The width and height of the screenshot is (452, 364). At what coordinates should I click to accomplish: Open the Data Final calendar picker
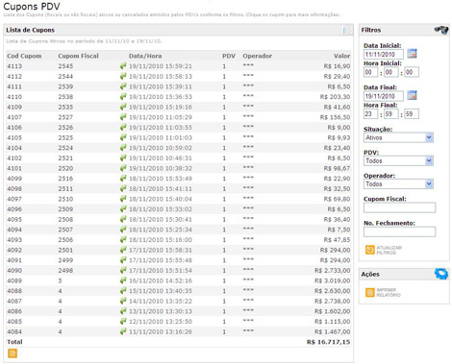[412, 95]
